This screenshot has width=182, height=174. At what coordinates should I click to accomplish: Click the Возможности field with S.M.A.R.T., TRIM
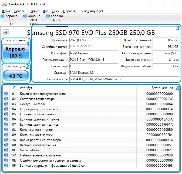124,79
